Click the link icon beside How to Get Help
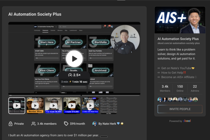 click(159, 73)
